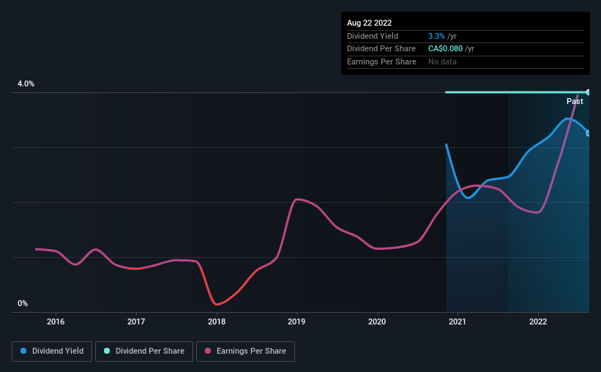This screenshot has height=372, width=601.
Task: Click the 2018 x-axis label
Action: pyautogui.click(x=217, y=321)
